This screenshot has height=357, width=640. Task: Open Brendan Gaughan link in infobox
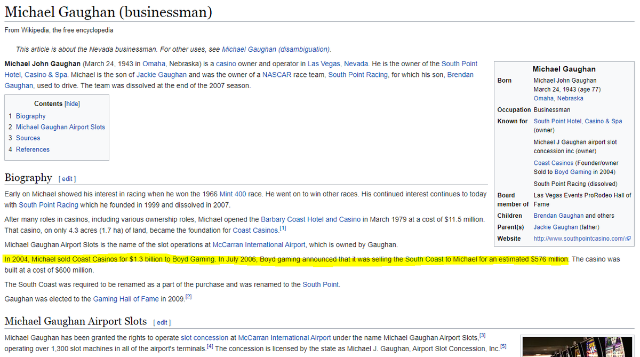pos(558,216)
